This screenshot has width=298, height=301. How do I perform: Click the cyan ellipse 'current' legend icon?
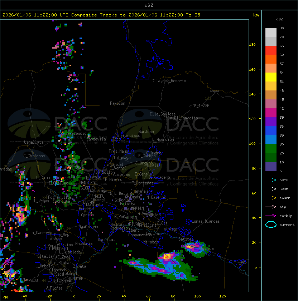(x=271, y=224)
